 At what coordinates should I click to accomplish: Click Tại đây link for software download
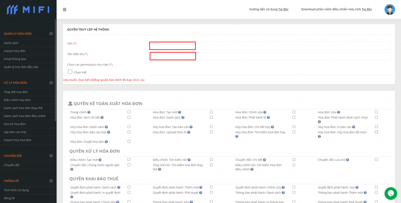coord(367,9)
